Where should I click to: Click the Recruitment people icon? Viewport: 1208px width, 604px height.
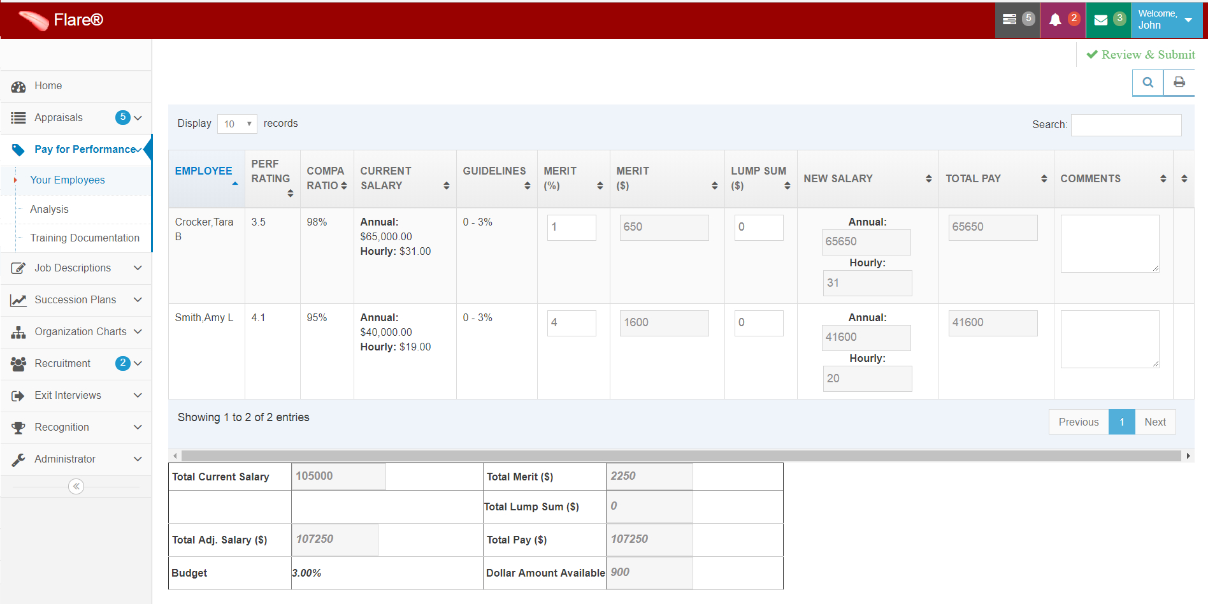[x=18, y=364]
